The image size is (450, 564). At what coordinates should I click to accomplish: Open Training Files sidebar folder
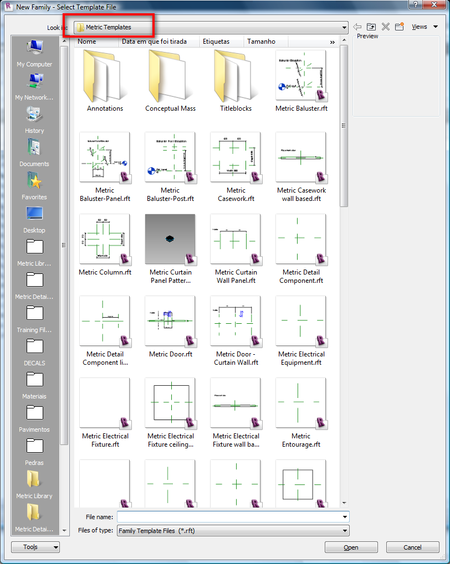tap(34, 319)
